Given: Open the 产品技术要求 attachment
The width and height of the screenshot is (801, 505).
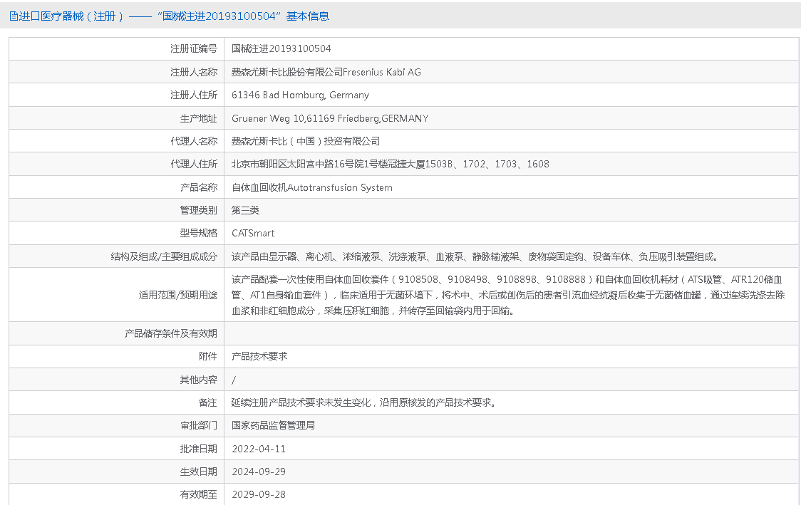Looking at the screenshot, I should pyautogui.click(x=259, y=356).
